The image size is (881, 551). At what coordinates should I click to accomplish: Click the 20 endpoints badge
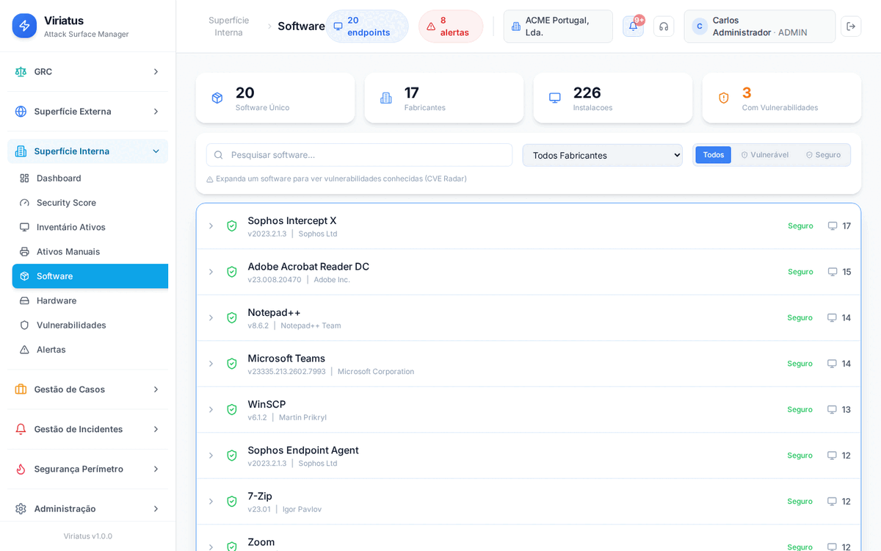tap(367, 26)
